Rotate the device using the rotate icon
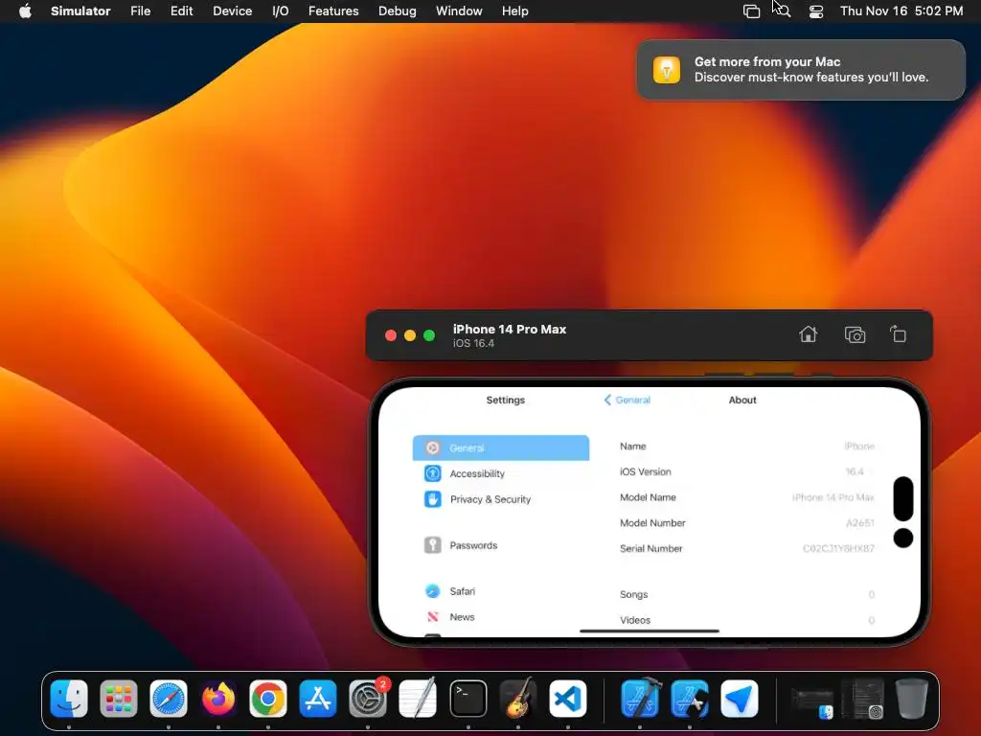 pyautogui.click(x=899, y=334)
